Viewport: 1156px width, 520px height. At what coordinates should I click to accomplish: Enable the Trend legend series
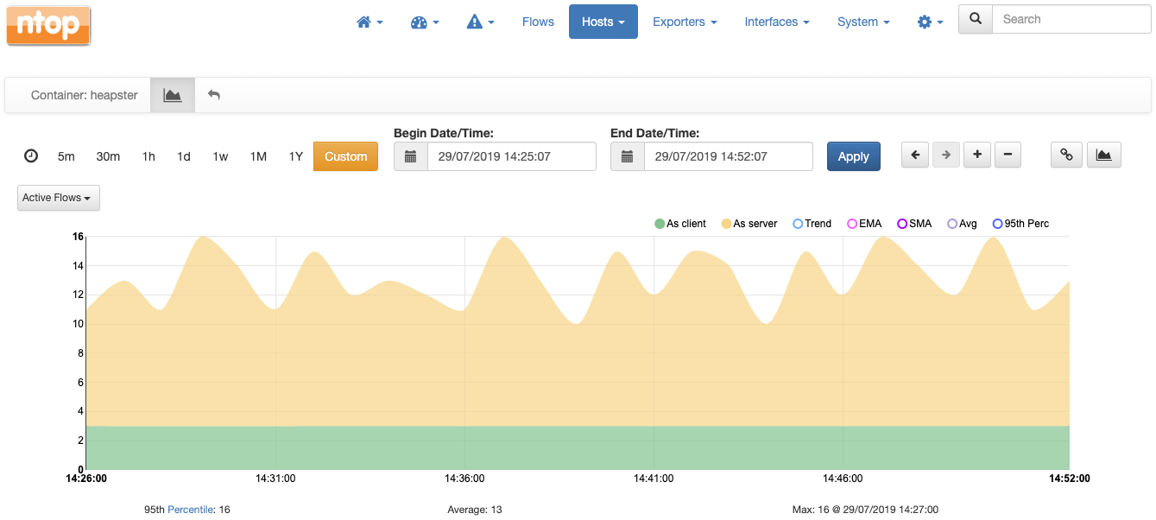click(x=812, y=224)
